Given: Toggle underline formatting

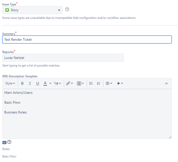Looking at the screenshot, I should [x=38, y=83].
